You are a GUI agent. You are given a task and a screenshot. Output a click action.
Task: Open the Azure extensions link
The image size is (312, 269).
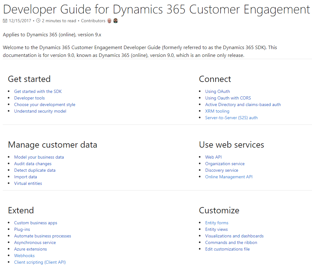30,249
